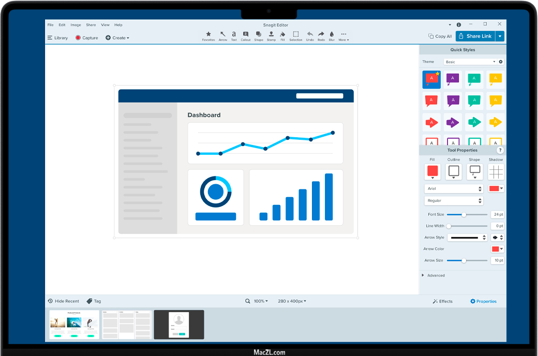The height and width of the screenshot is (356, 538).
Task: Open the Arial font dropdown
Action: tap(454, 189)
